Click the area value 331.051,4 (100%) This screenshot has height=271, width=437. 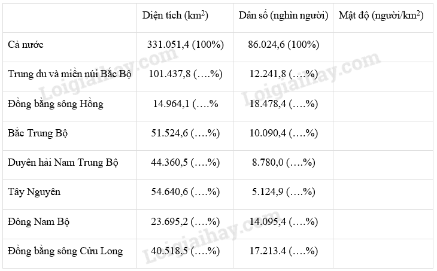pos(185,45)
